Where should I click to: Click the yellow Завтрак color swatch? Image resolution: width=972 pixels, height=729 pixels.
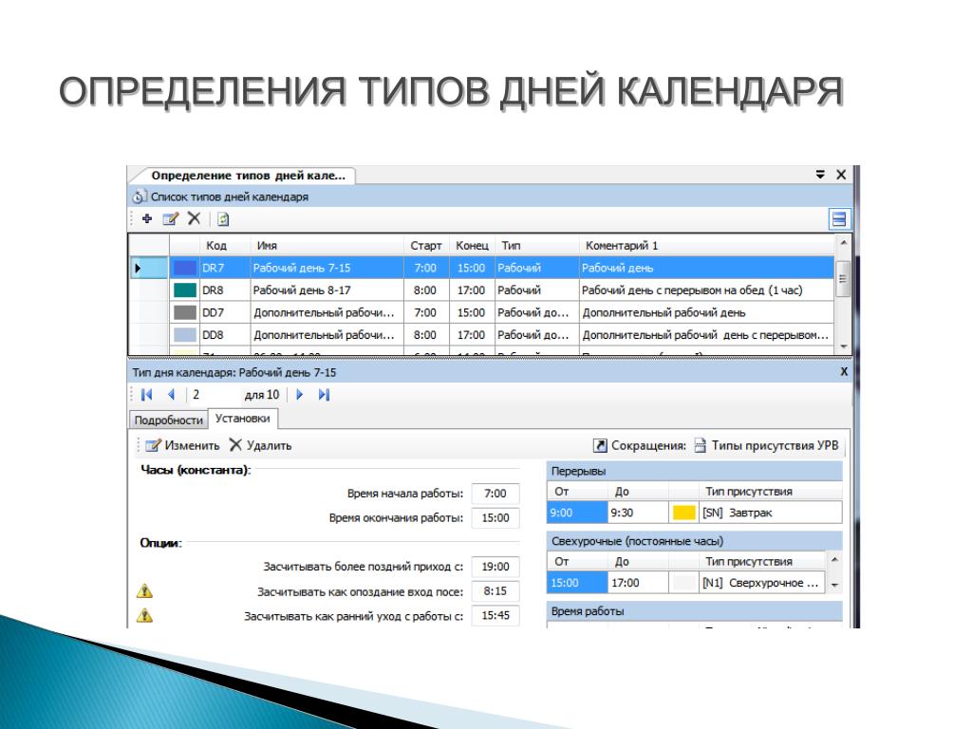coord(683,513)
